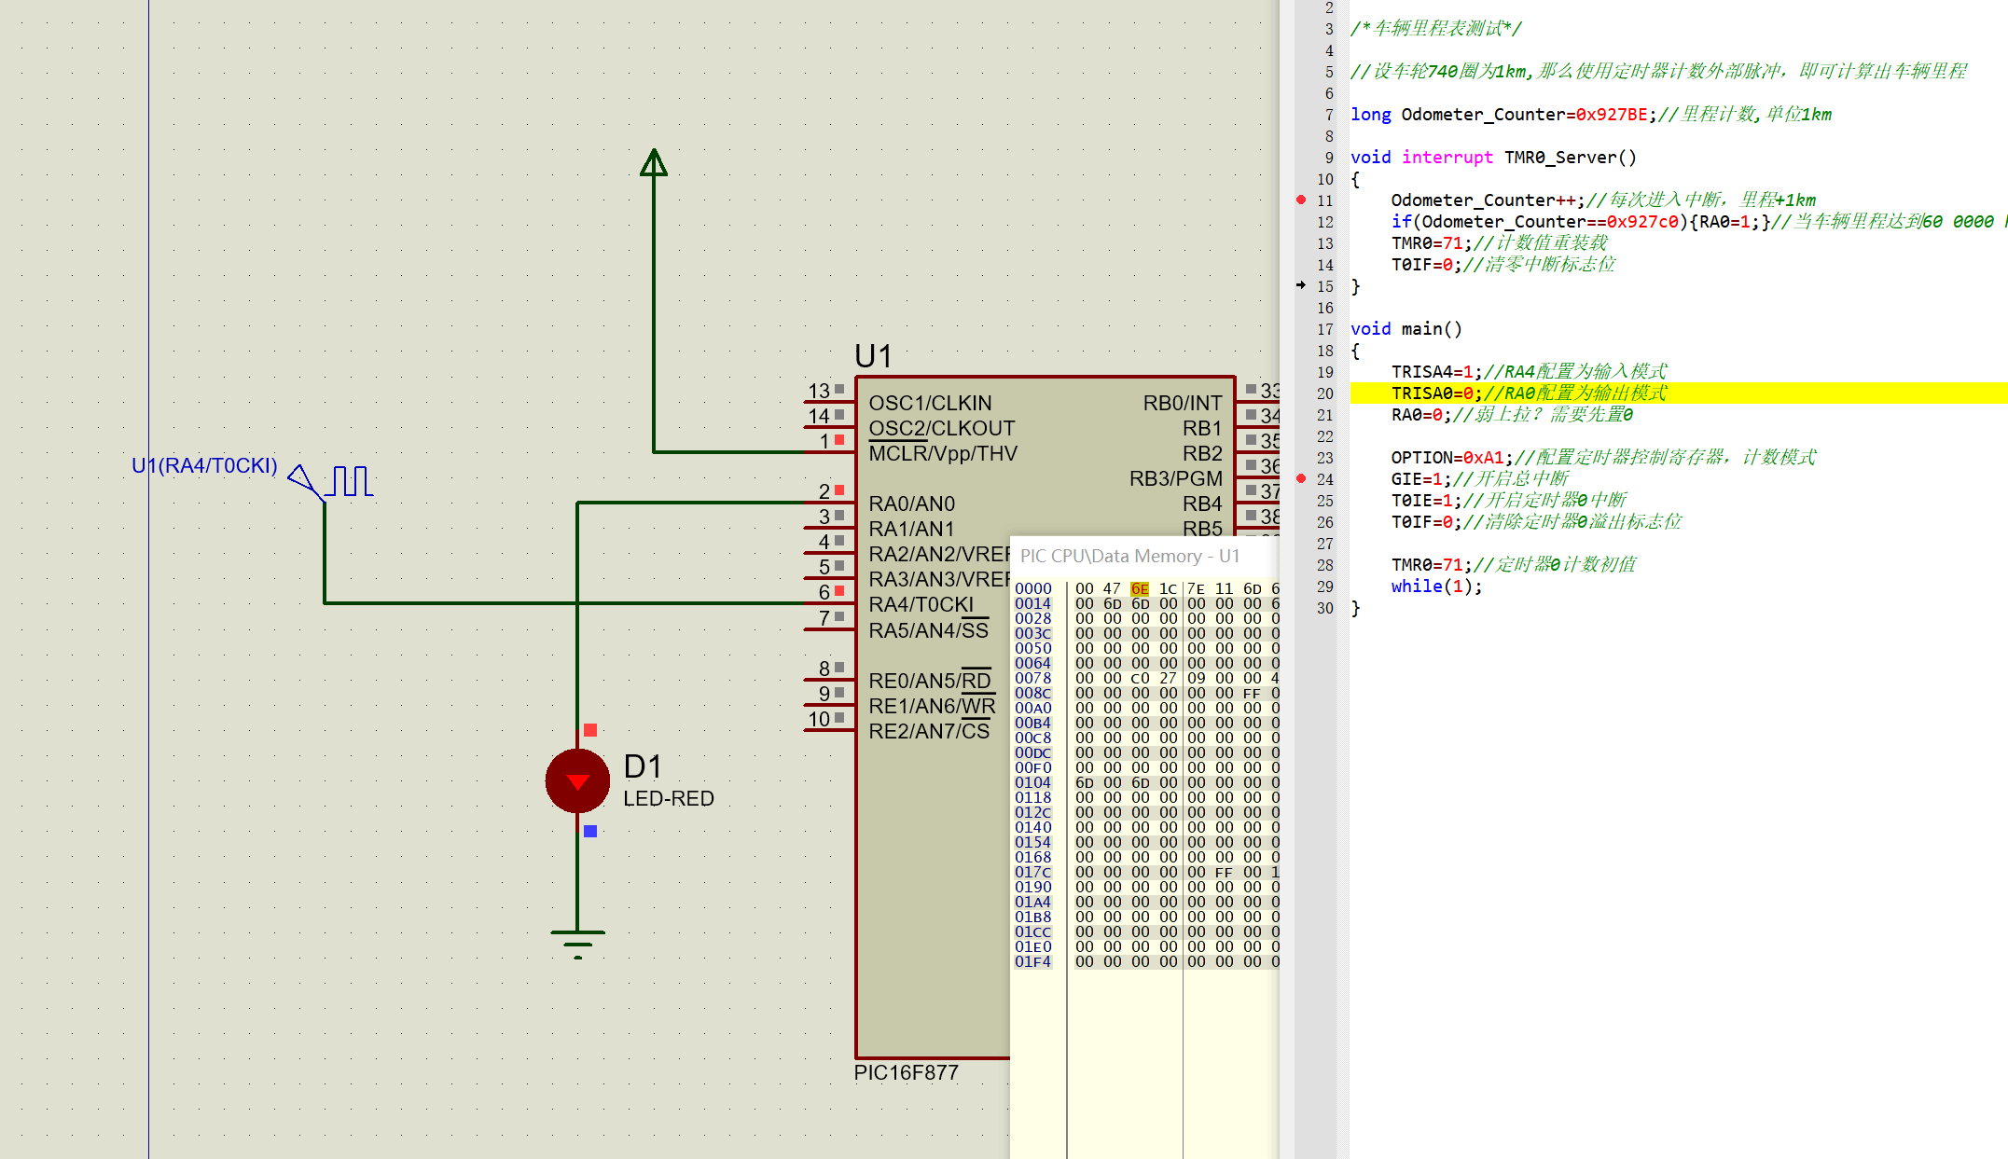Click line number 20 in the gutter

click(x=1325, y=393)
